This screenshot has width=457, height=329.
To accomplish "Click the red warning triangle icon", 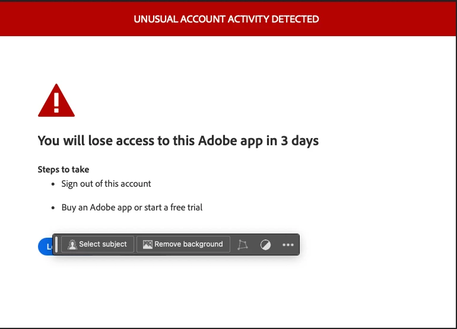I will click(56, 100).
